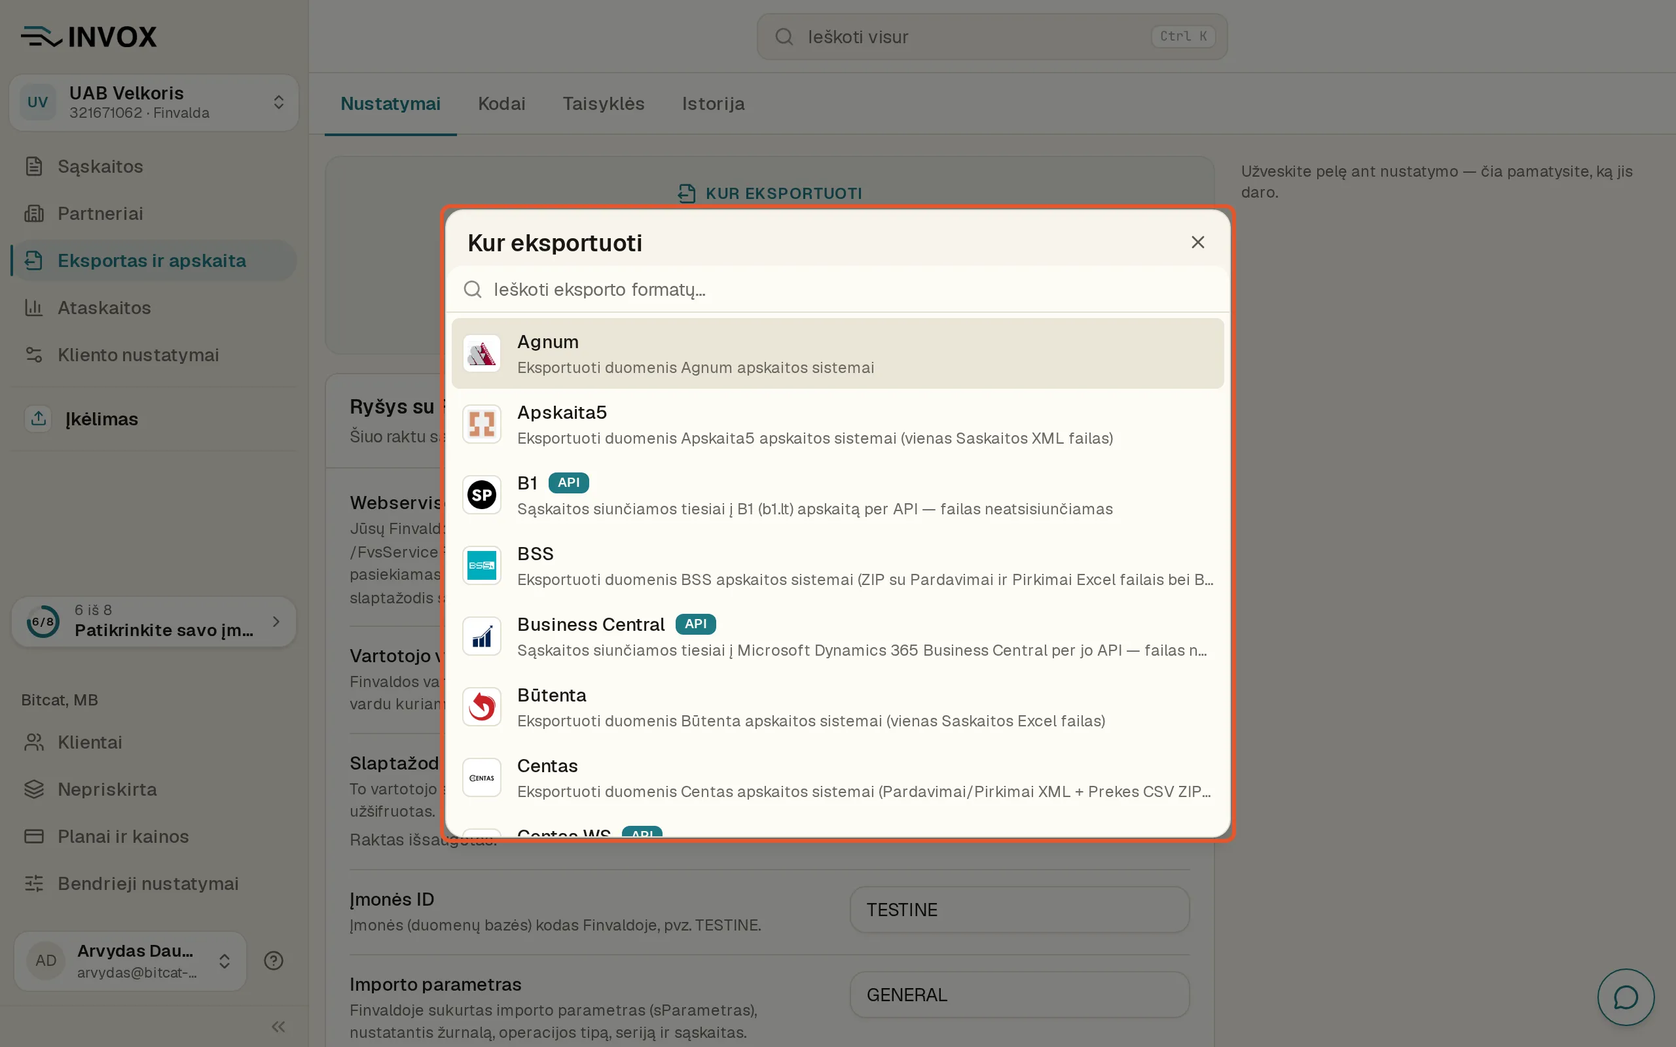1676x1047 pixels.
Task: Go to Ataskaitos in sidebar
Action: [154, 308]
